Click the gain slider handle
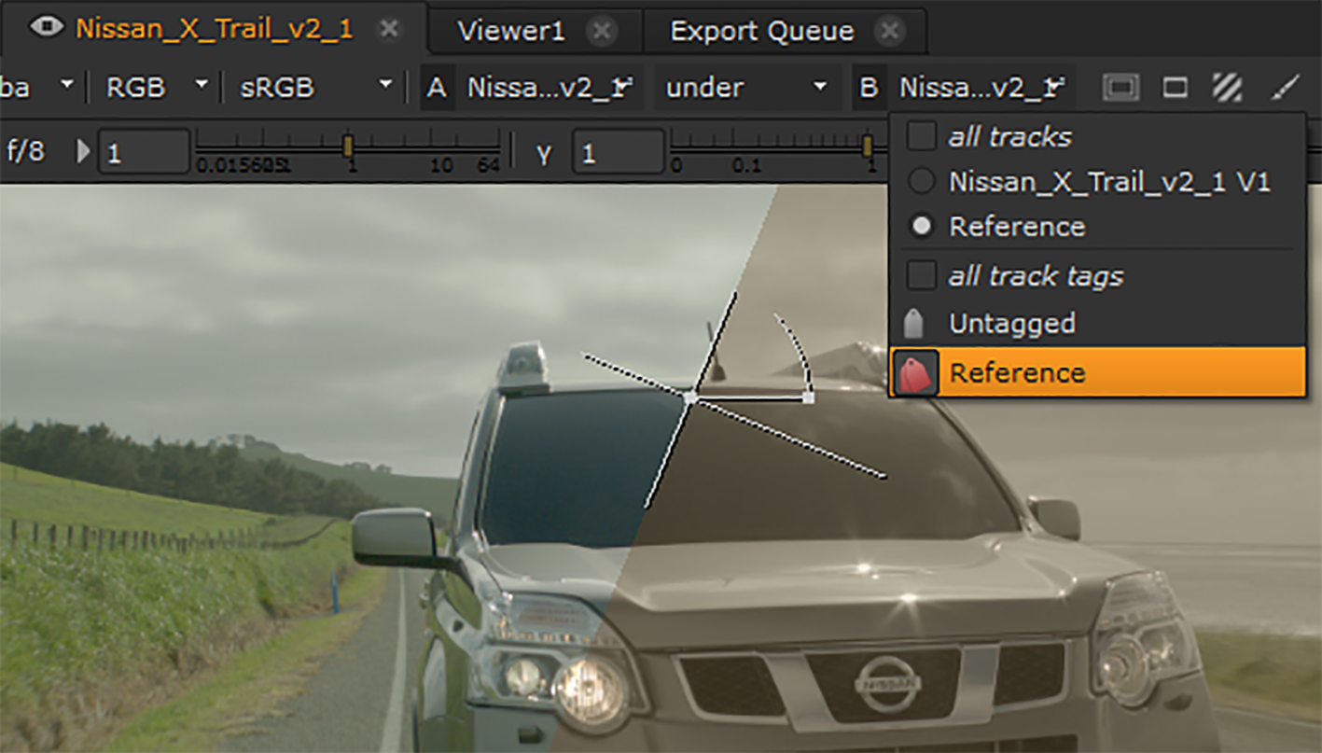This screenshot has width=1322, height=753. pyautogui.click(x=348, y=146)
